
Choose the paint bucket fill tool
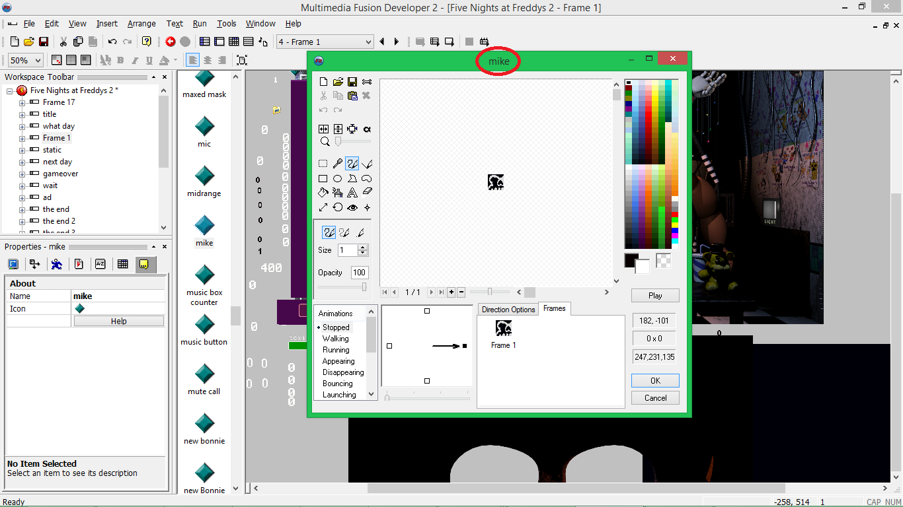(x=323, y=193)
